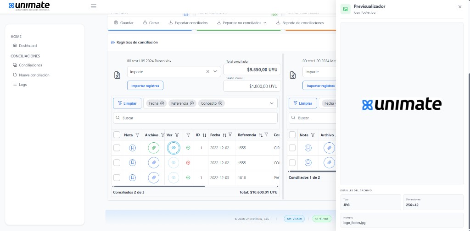The height and width of the screenshot is (231, 470).
Task: Close the Previsualizador panel
Action: (460, 7)
